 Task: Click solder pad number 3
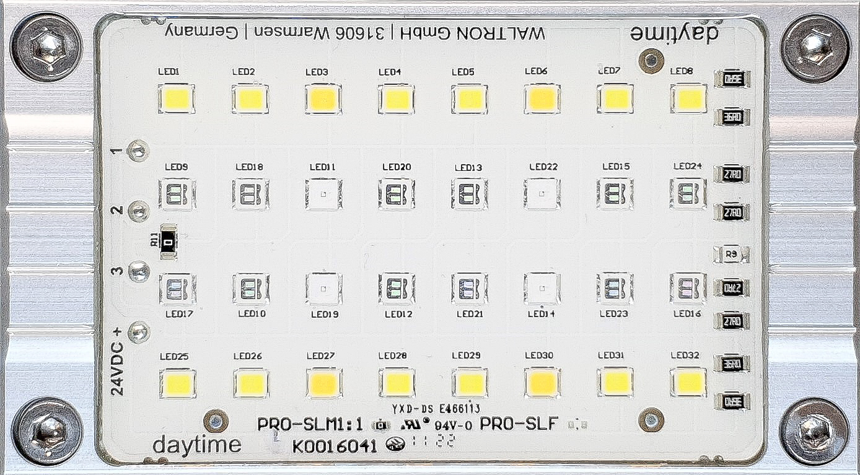click(138, 271)
